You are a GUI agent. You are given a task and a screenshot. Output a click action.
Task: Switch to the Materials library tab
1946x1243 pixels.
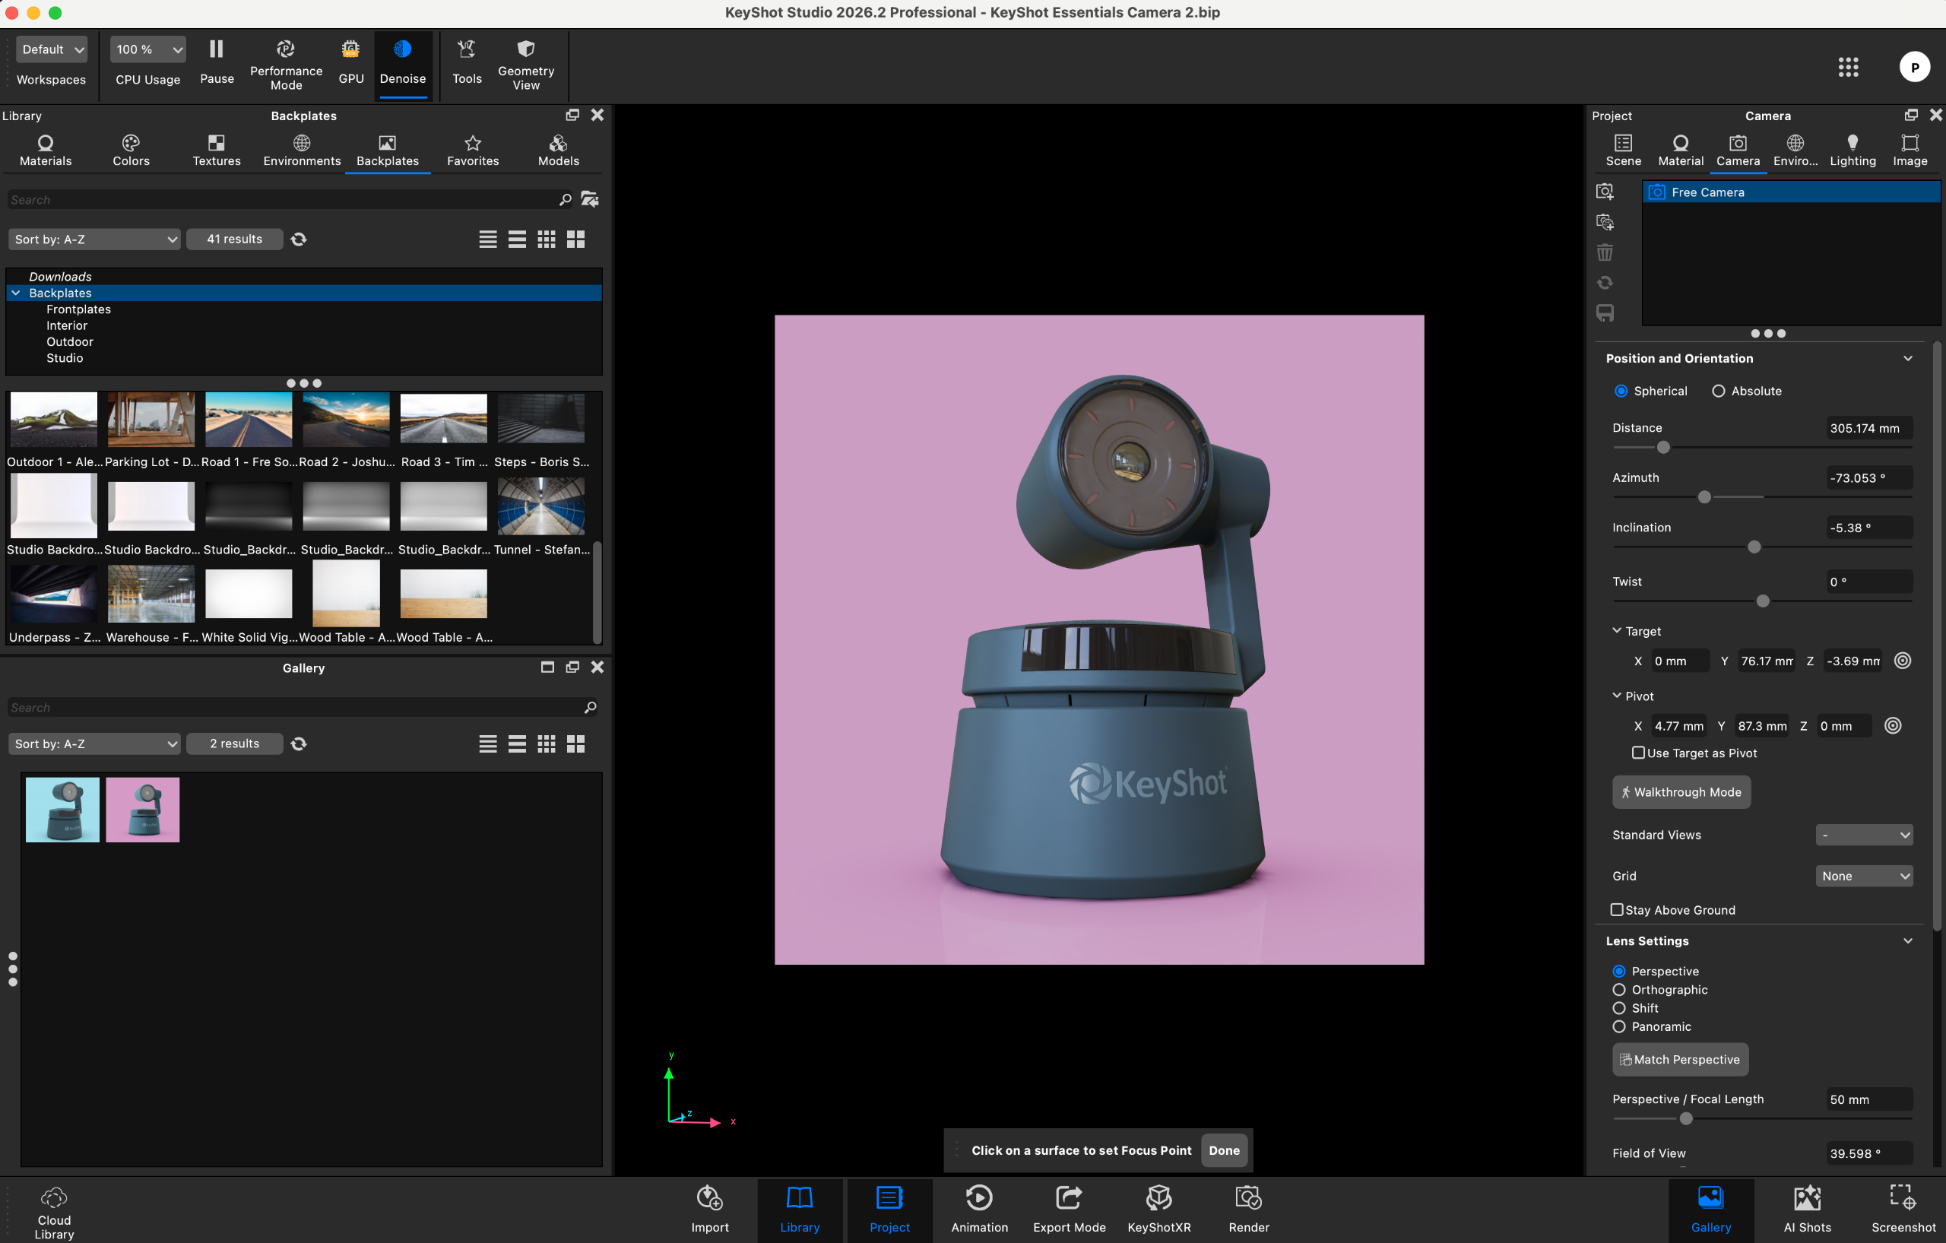[x=46, y=151]
